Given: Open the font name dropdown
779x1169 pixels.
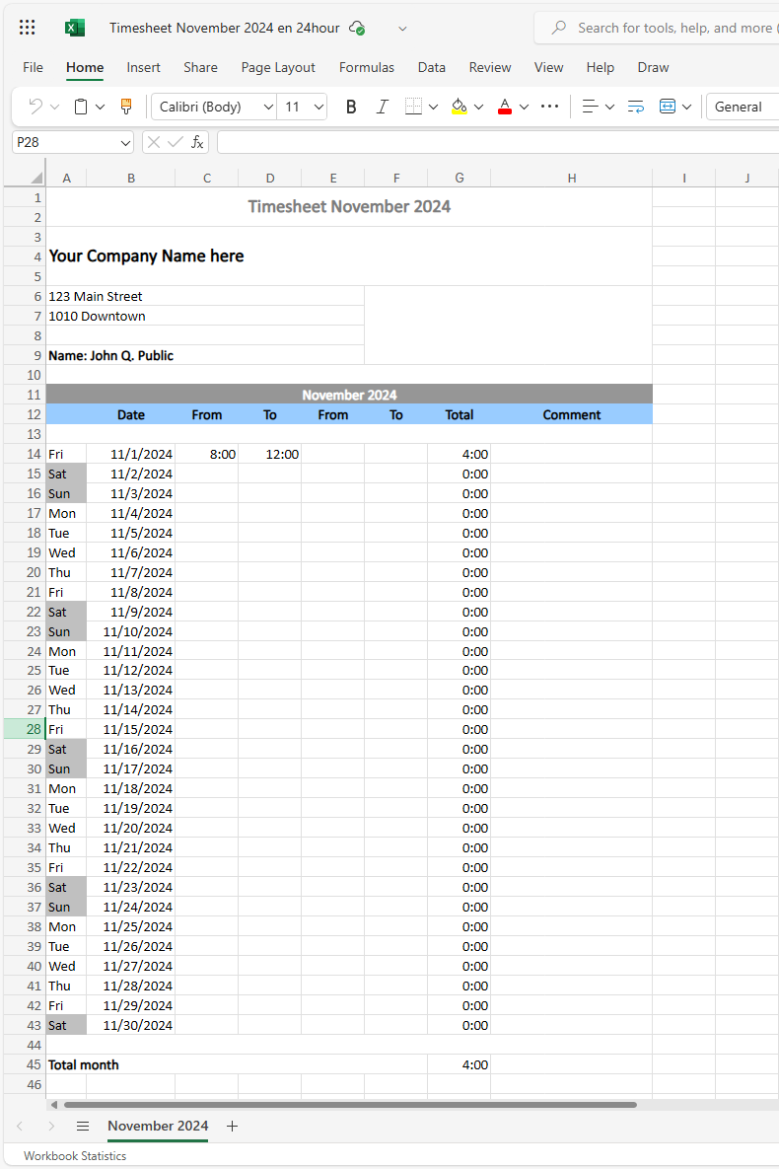Looking at the screenshot, I should [x=268, y=107].
